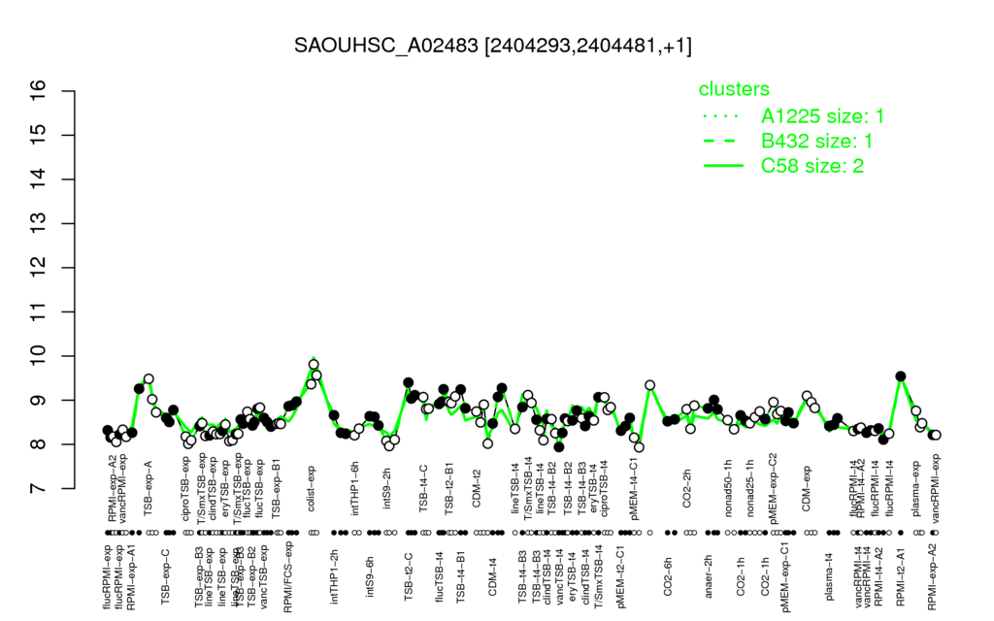The width and height of the screenshot is (994, 621).
Task: Click x-axis label 'ciproTSB-exp'
Action: point(186,488)
